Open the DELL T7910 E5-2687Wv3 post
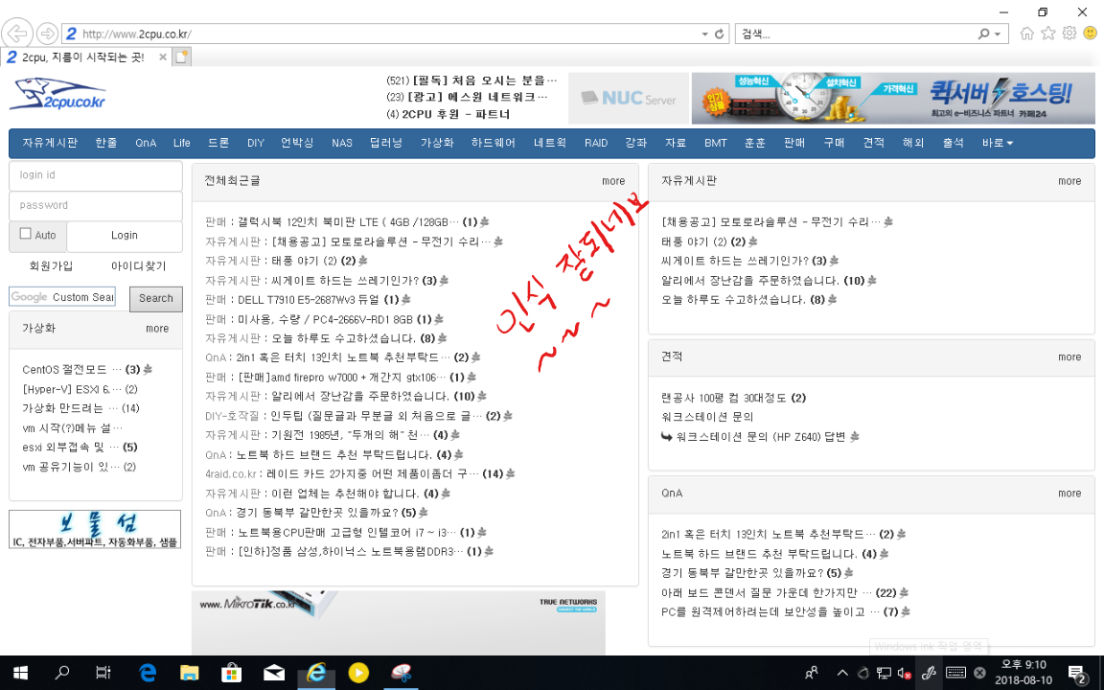Screen dimensions: 1104x690 [308, 300]
